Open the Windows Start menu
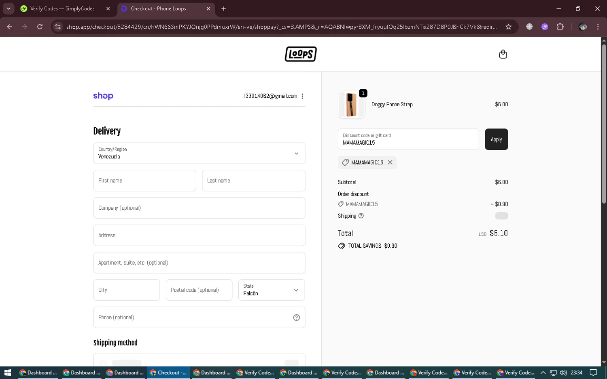The height and width of the screenshot is (379, 607). click(8, 373)
